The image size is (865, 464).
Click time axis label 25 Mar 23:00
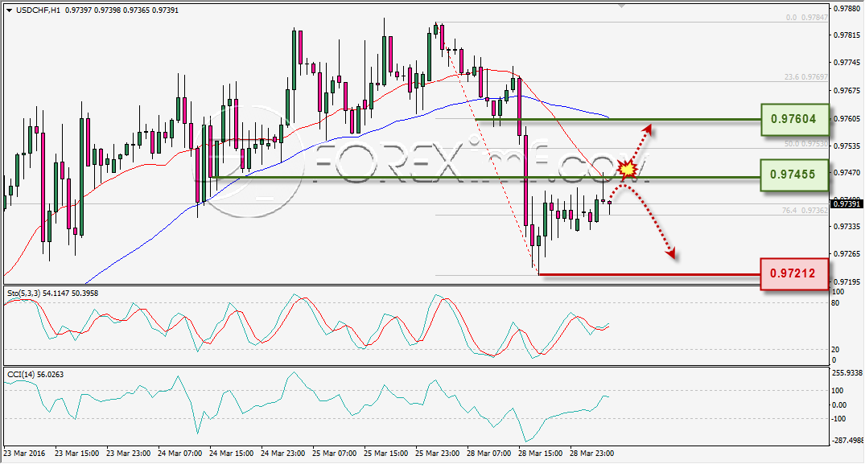pos(437,453)
